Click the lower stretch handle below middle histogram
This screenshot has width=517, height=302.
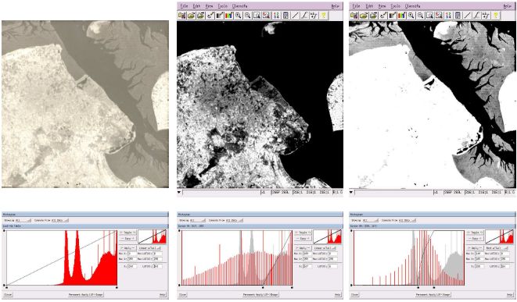[x=263, y=287]
